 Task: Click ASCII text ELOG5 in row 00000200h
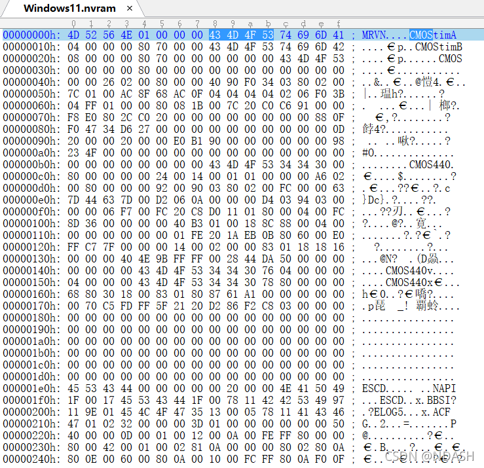click(388, 412)
